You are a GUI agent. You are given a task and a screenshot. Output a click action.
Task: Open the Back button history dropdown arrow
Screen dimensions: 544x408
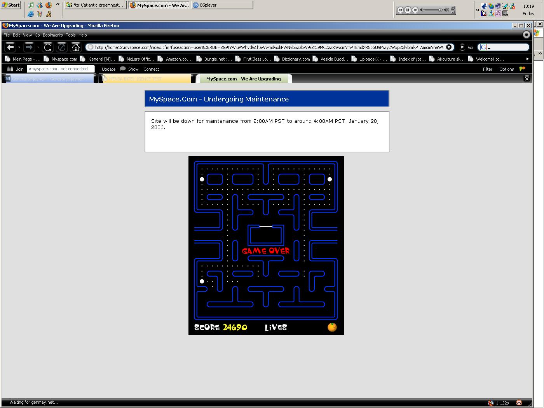click(x=19, y=47)
